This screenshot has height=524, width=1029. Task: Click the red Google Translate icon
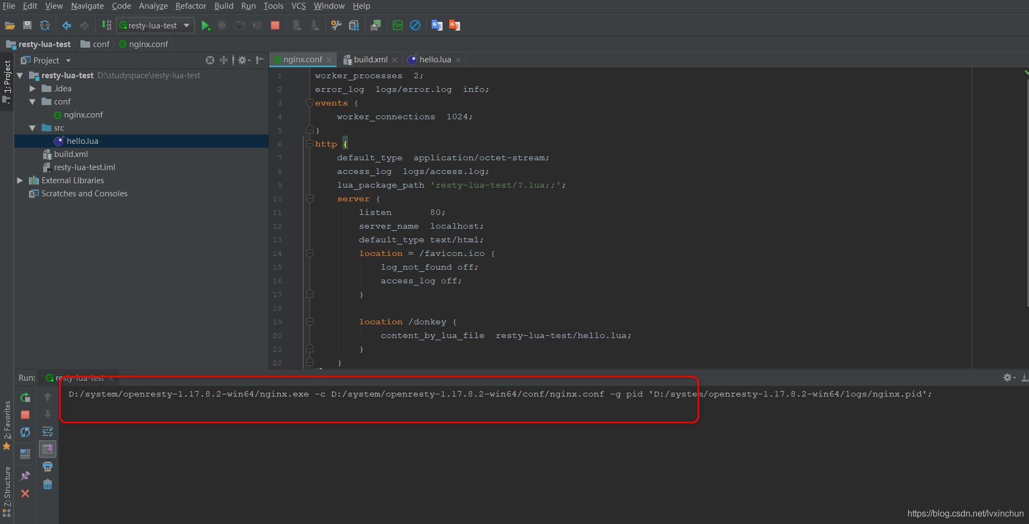pos(455,25)
